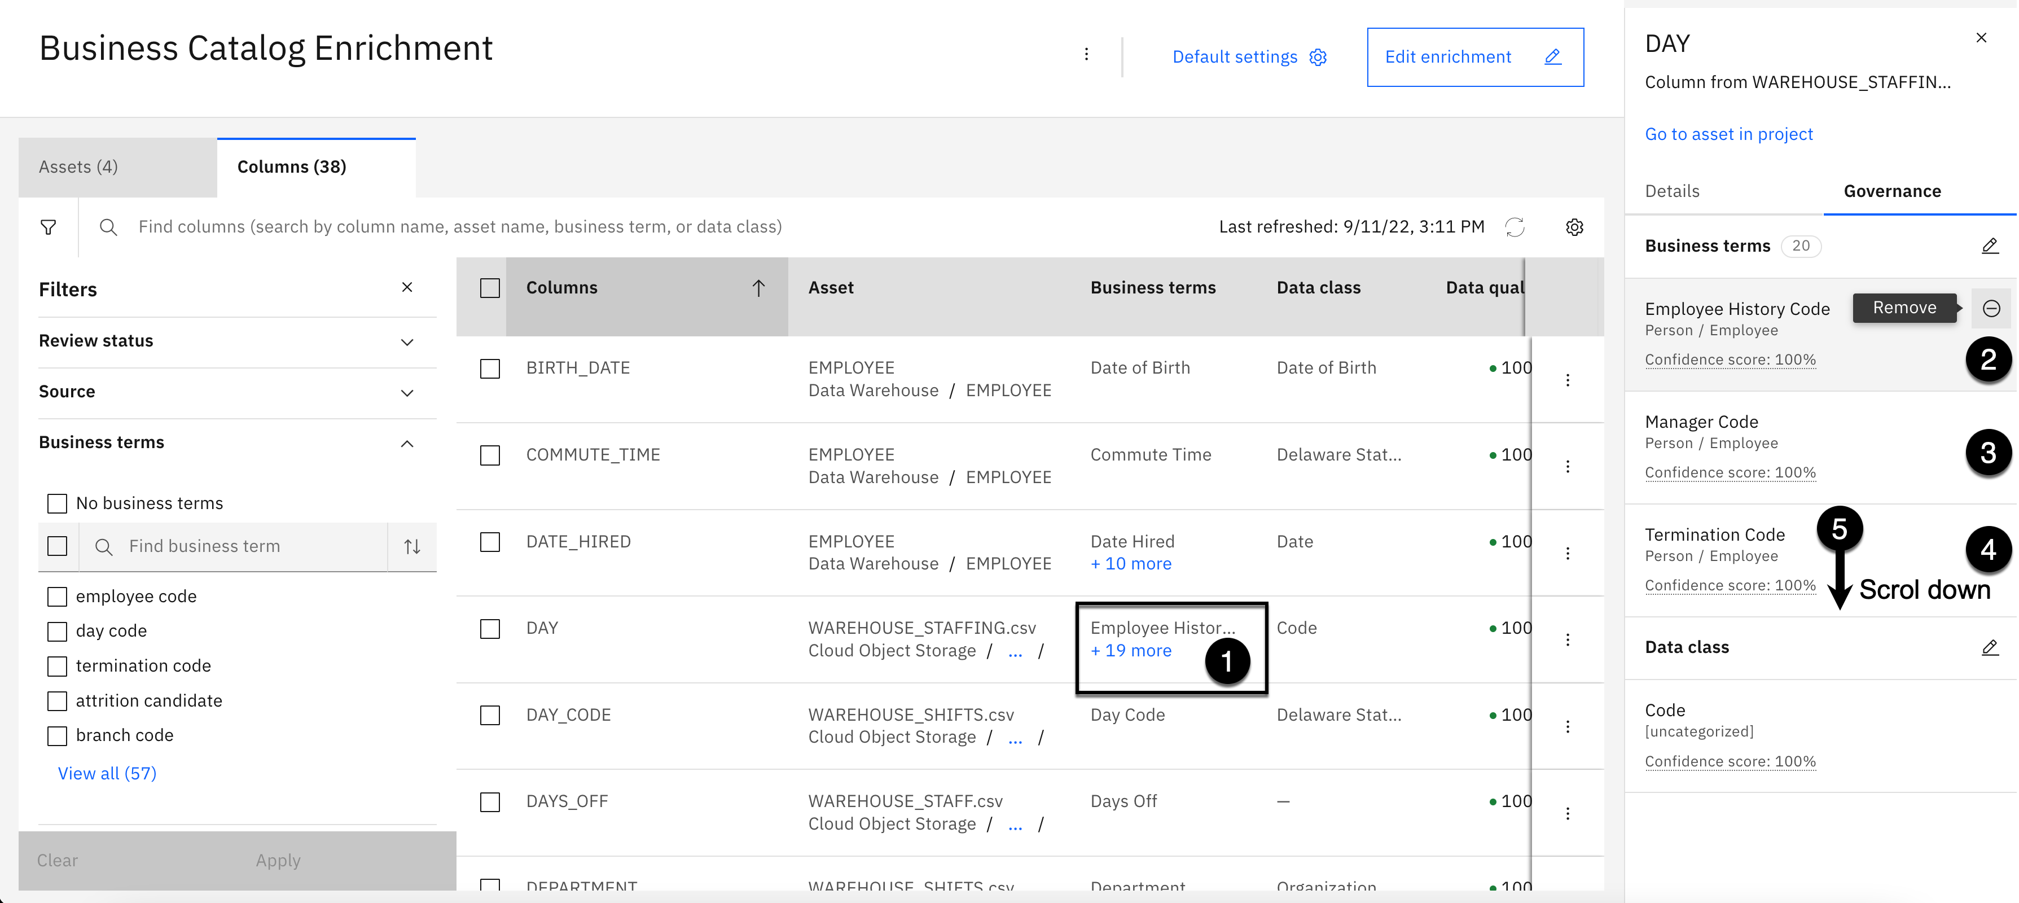The image size is (2019, 903).
Task: Enable the 'termination code' filter checkbox
Action: point(57,665)
